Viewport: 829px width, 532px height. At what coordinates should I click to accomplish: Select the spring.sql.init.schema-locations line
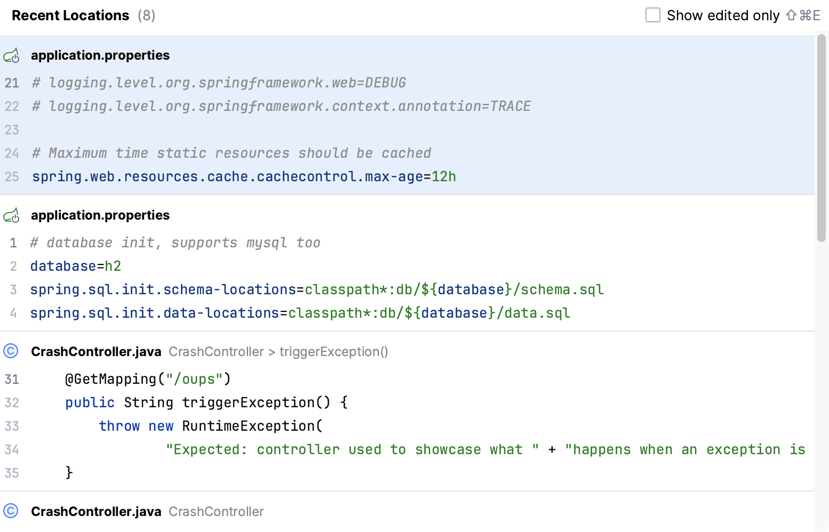(x=316, y=290)
